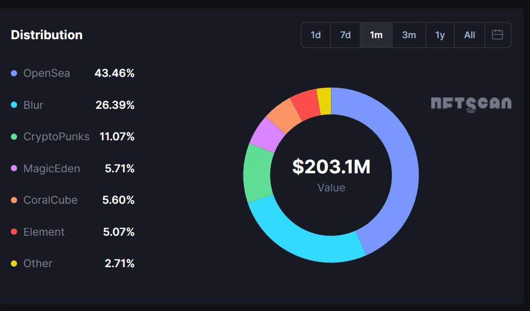
Task: Click the 5.71% MagicEden value
Action: click(119, 168)
